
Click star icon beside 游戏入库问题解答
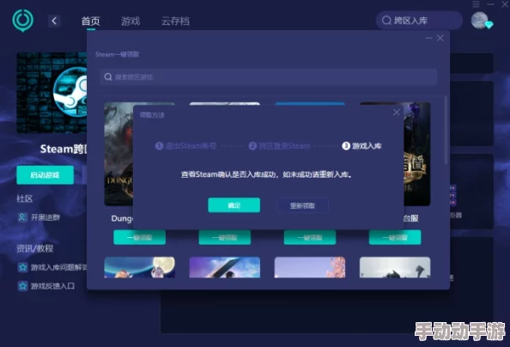tap(22, 268)
